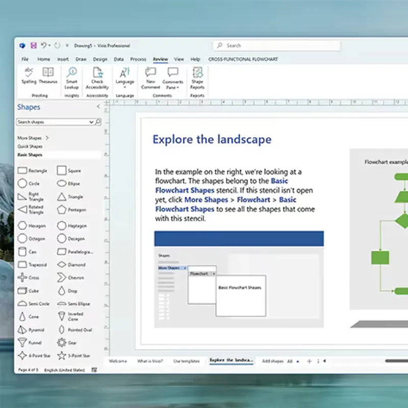Undo the last action
Image resolution: width=408 pixels, height=408 pixels.
click(x=43, y=45)
